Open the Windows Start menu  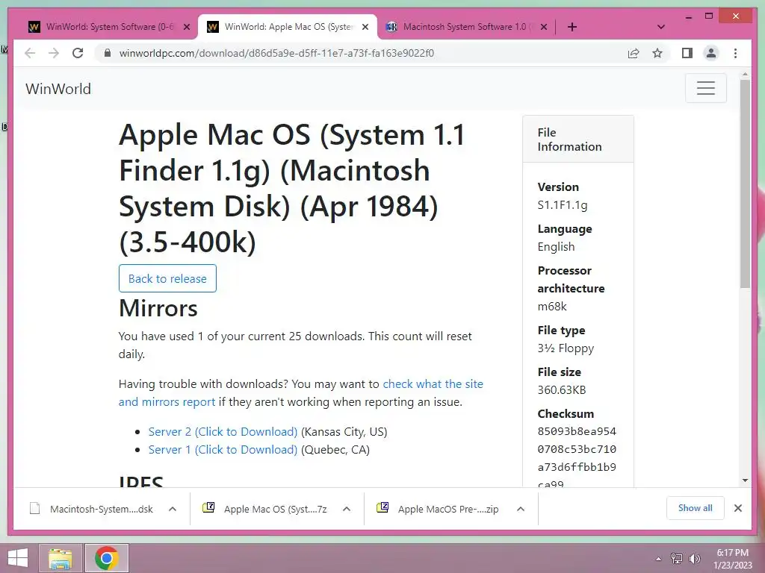[18, 558]
